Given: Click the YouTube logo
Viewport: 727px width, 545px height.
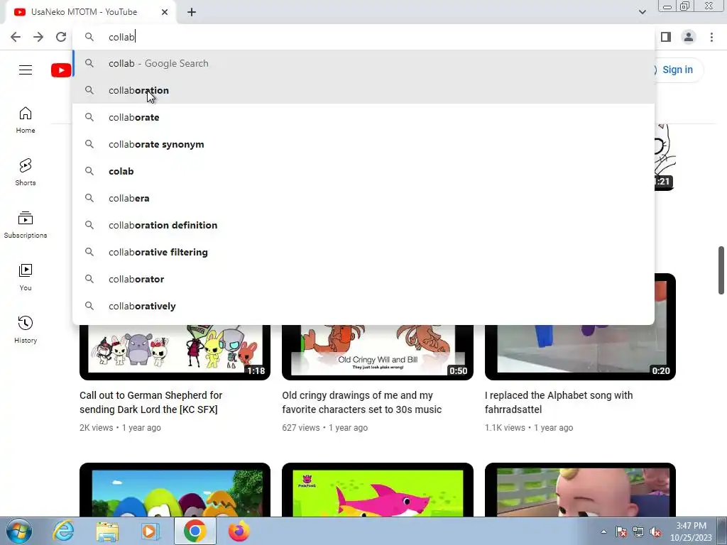Looking at the screenshot, I should [61, 70].
